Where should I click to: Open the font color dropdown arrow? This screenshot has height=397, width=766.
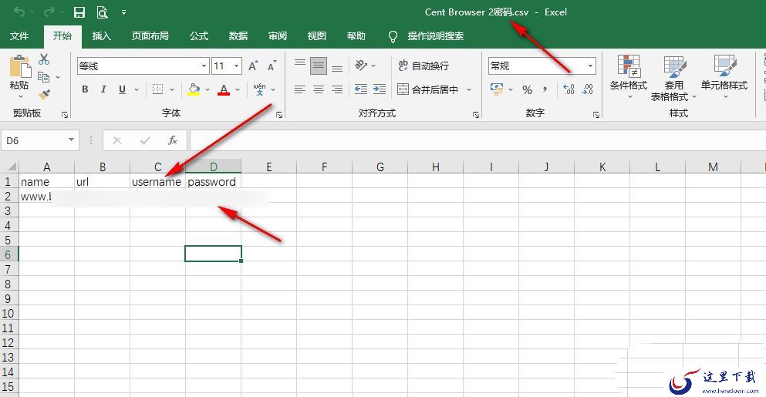tap(238, 90)
